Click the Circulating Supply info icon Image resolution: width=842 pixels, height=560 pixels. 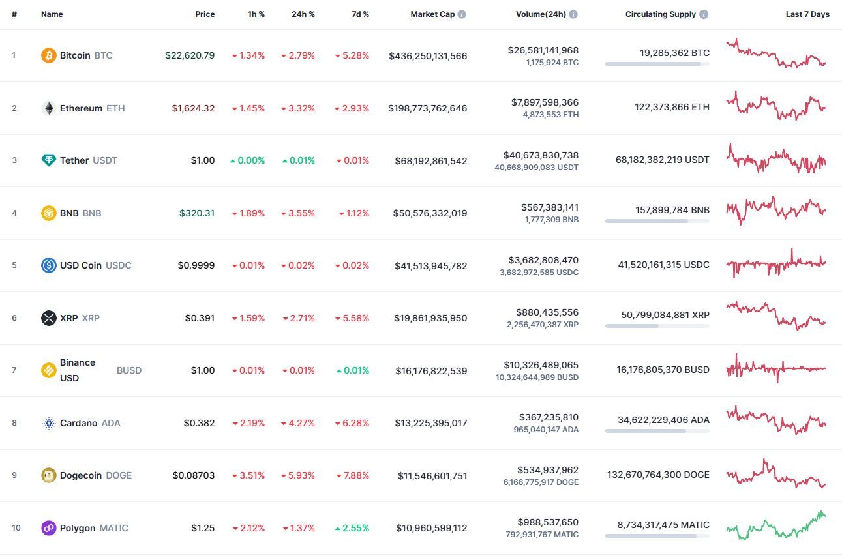pos(704,14)
